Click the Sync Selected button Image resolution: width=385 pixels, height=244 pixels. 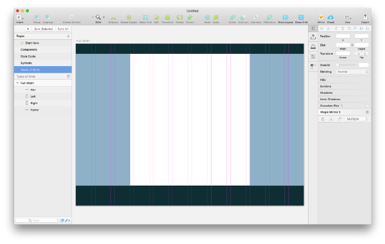click(x=43, y=29)
